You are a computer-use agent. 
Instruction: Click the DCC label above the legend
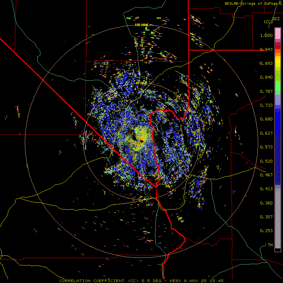(276, 19)
